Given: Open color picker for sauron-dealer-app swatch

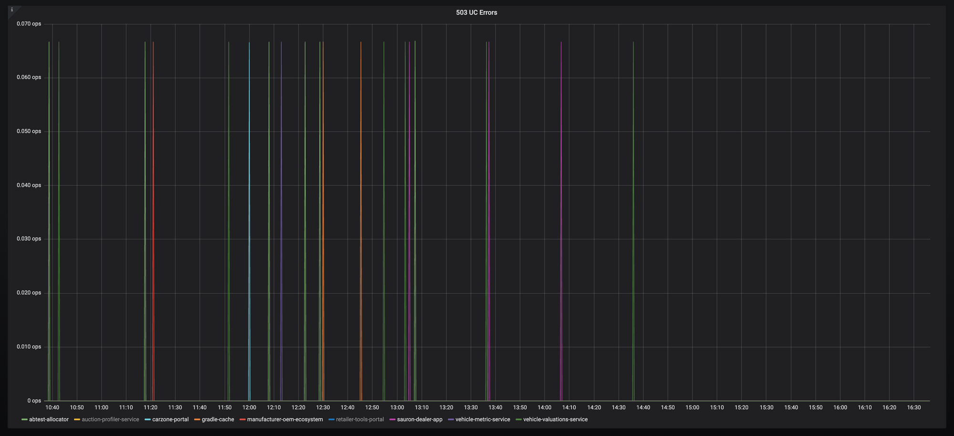Looking at the screenshot, I should 392,419.
